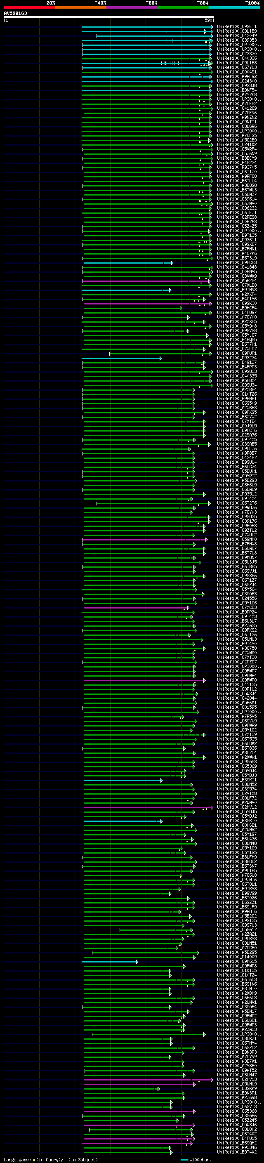Screen dimensions: 264x1163
Task: Select hit label UniRef100_Q42487
Action: coord(236,458)
